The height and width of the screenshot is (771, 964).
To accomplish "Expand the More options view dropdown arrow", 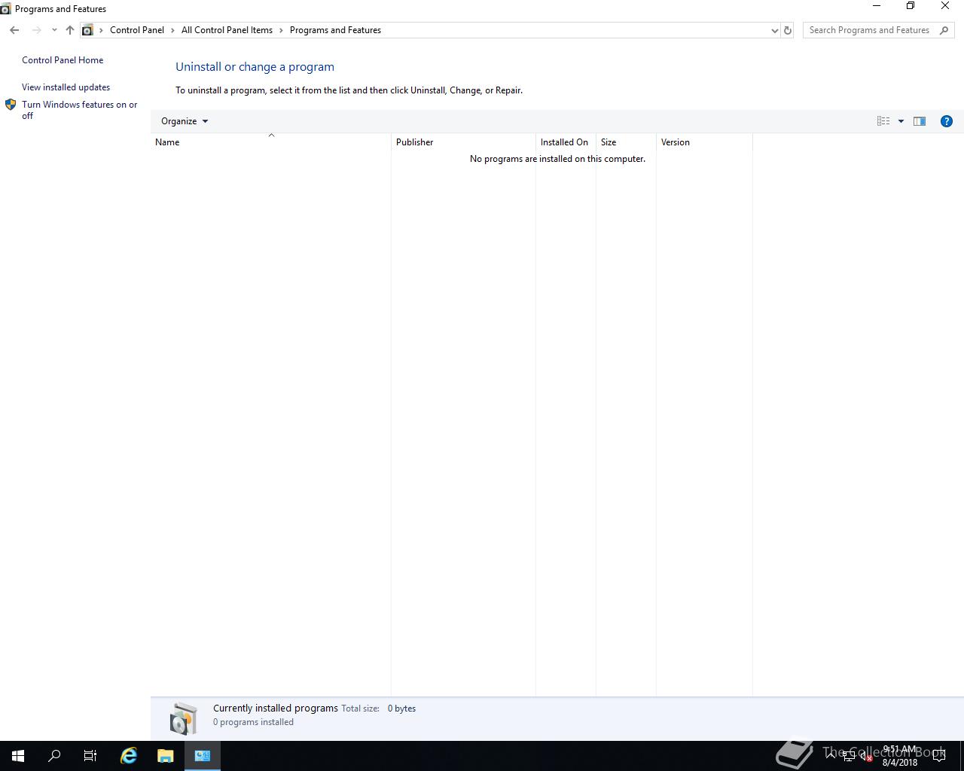I will click(901, 121).
